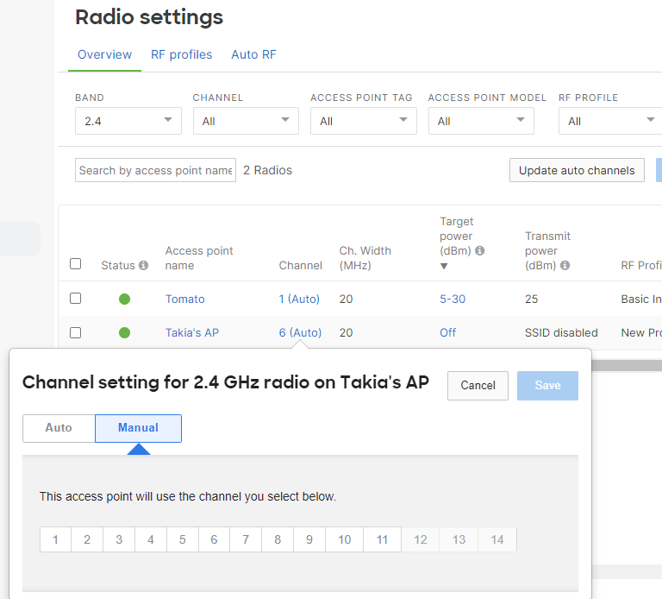Click Cancel in channel setting popup
The image size is (662, 599).
coord(478,386)
